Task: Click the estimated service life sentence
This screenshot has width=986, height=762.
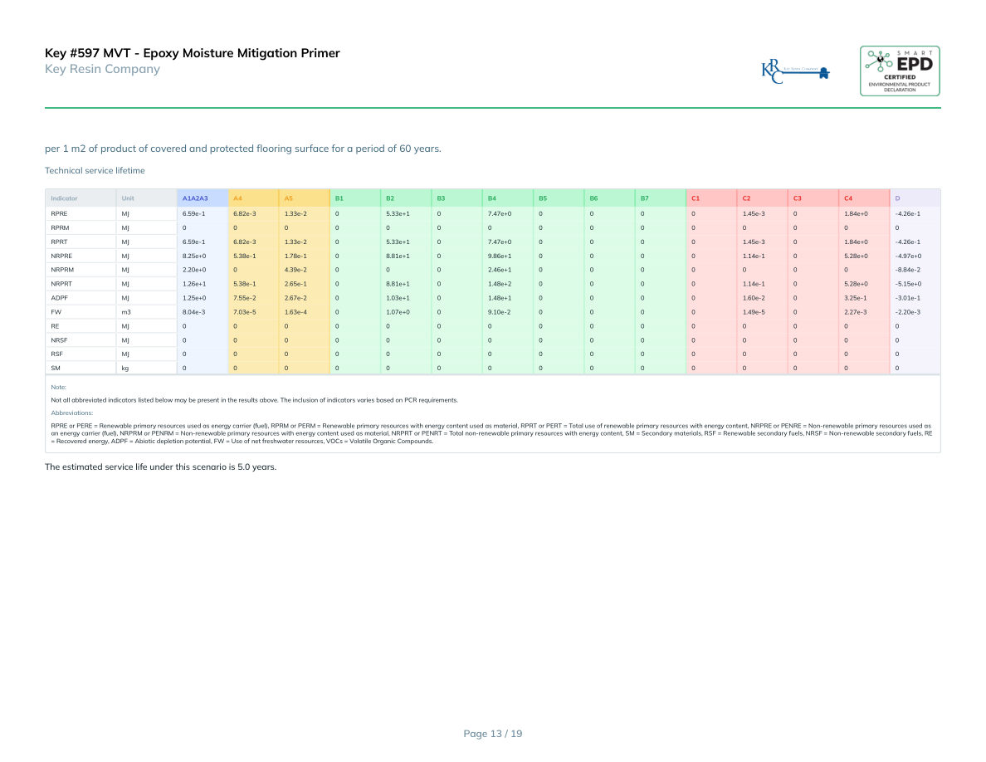Action: tap(160, 466)
